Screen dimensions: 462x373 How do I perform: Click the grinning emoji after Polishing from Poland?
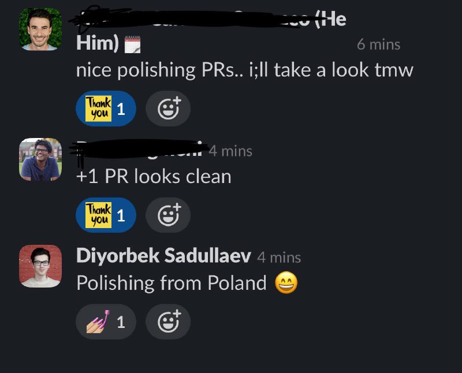point(286,283)
